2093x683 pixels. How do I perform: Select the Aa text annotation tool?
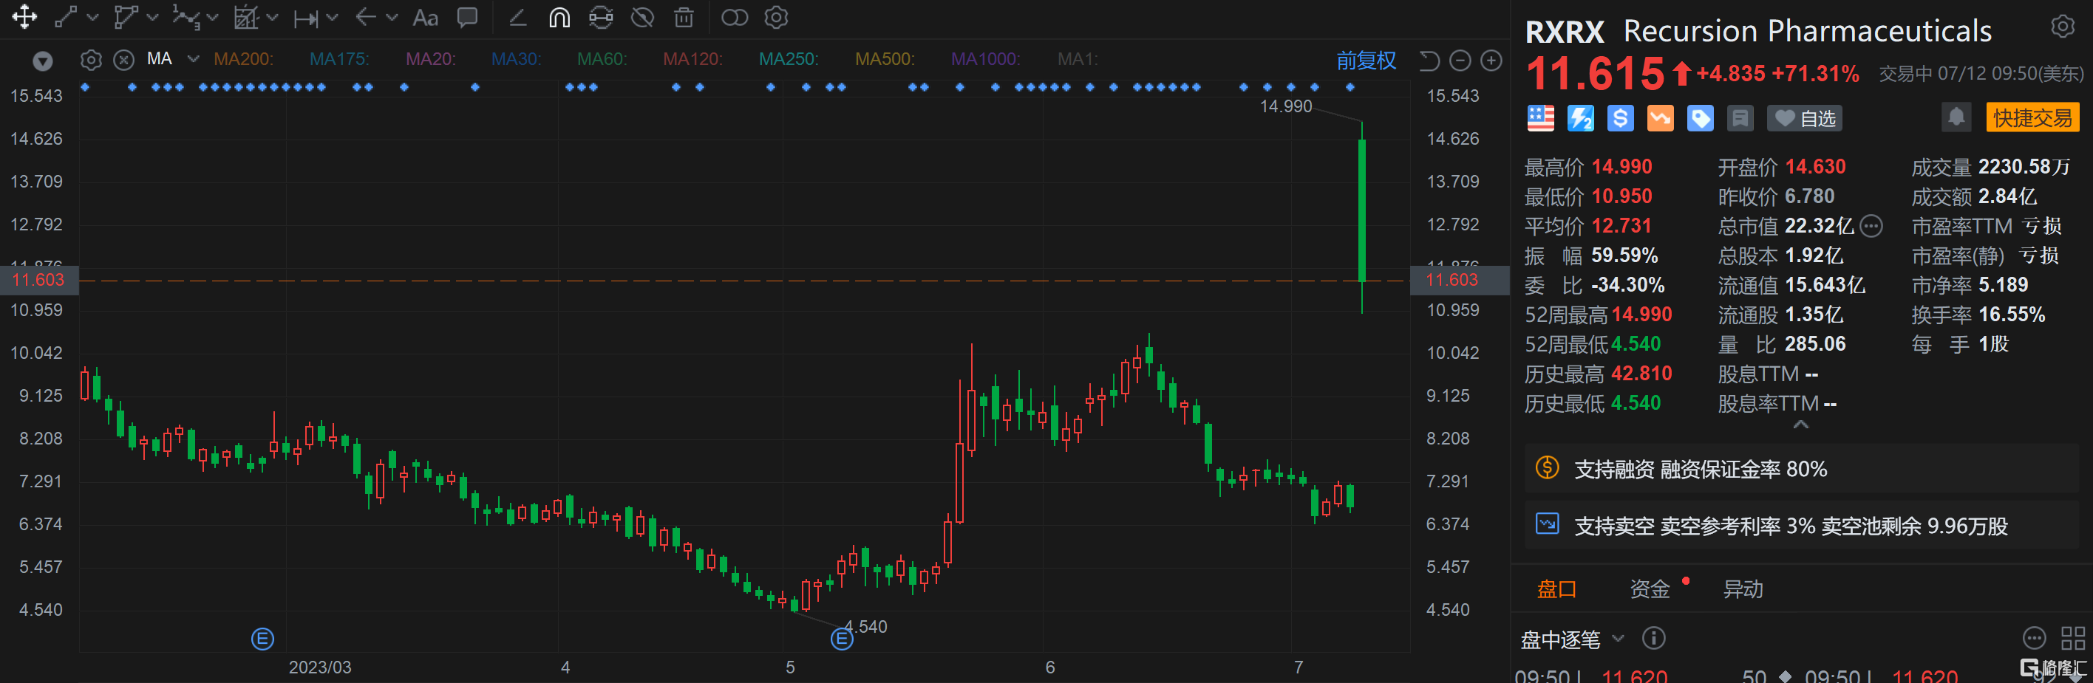pos(425,18)
